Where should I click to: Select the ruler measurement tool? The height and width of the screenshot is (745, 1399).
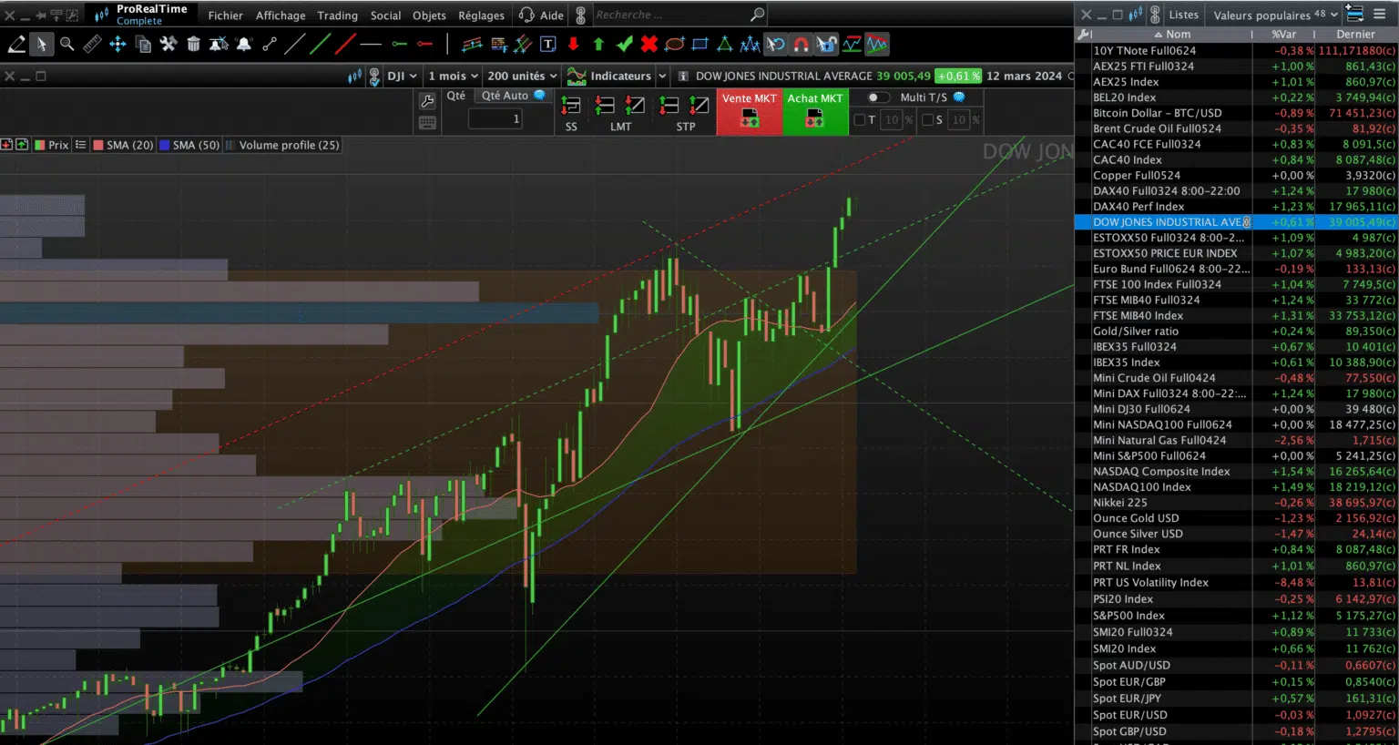92,44
